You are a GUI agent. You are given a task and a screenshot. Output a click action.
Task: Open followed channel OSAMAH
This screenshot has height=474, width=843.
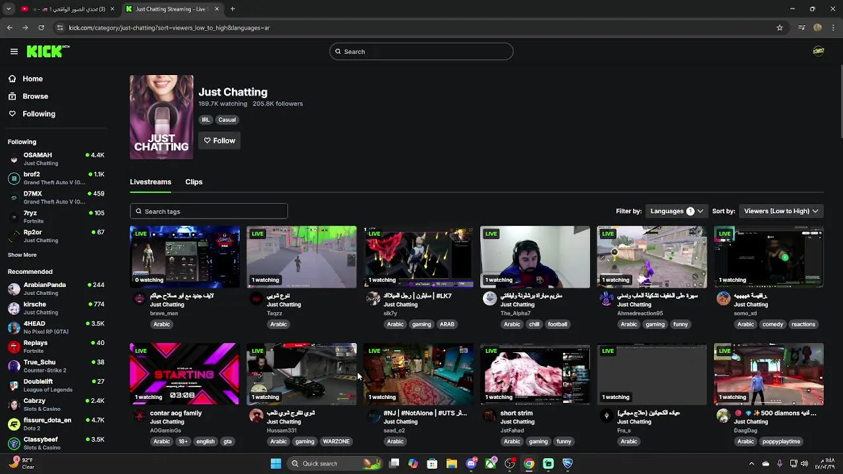click(56, 159)
